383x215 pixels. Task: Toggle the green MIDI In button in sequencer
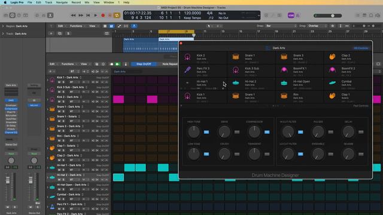pos(117,64)
